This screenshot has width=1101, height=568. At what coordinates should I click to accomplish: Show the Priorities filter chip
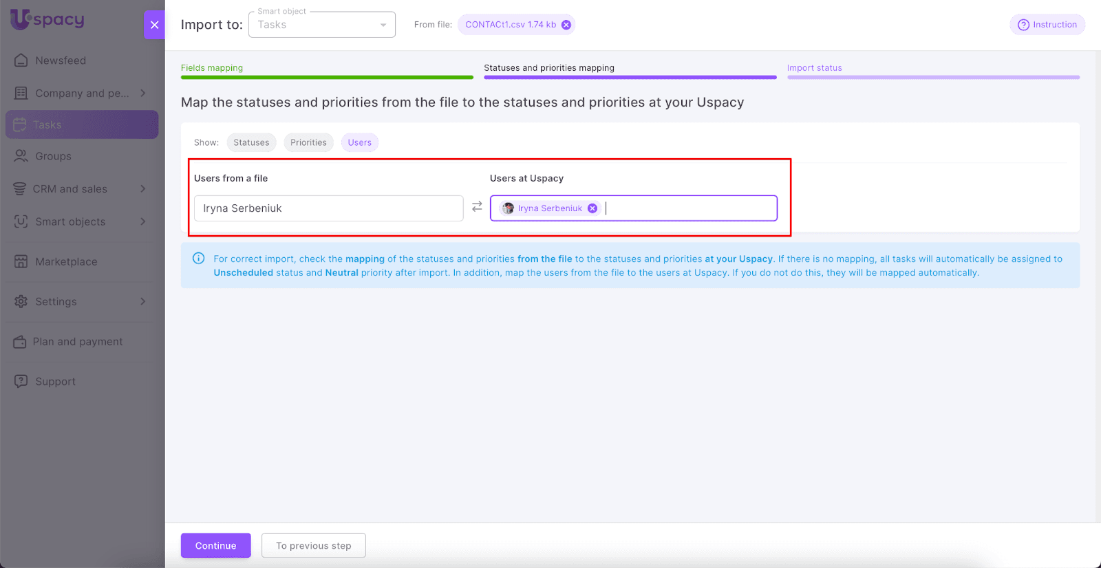[x=308, y=142]
